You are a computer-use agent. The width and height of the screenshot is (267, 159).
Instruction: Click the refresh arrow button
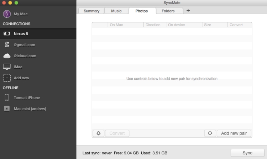coord(210,133)
